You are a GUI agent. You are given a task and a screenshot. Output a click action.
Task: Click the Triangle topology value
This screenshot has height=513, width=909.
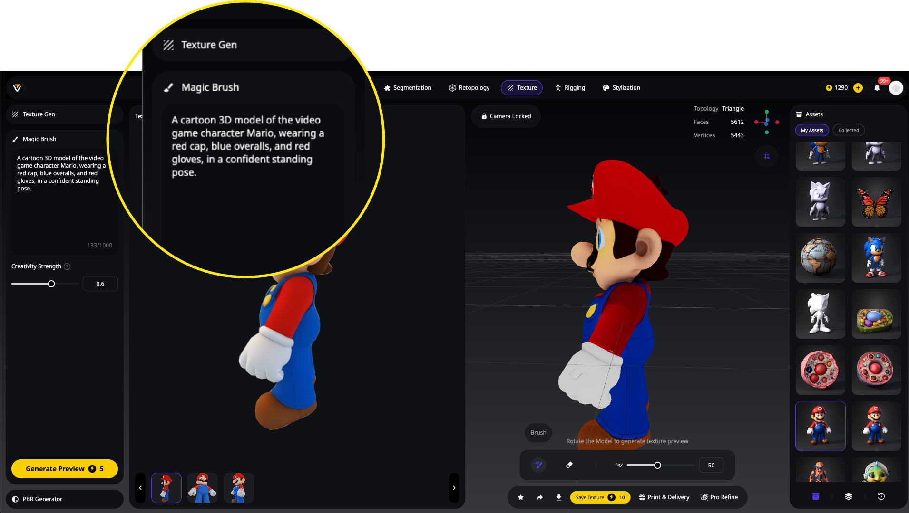click(733, 109)
